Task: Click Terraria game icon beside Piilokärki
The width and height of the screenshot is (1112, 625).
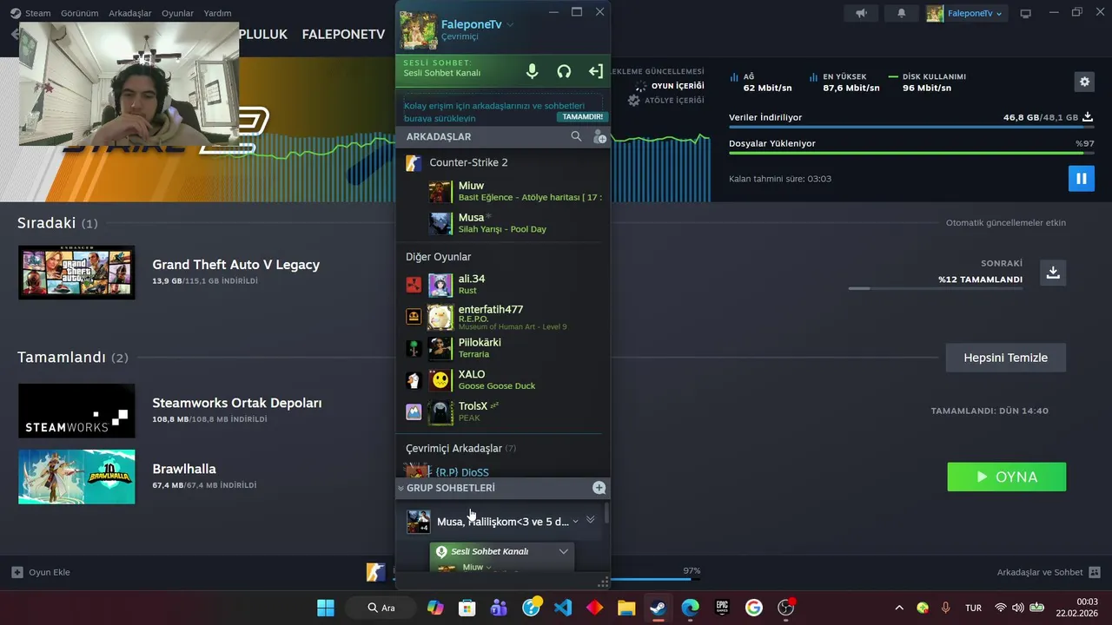Action: tap(414, 348)
